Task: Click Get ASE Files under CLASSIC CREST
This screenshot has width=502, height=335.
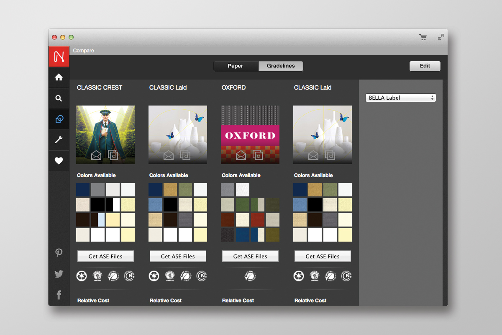Action: click(105, 256)
